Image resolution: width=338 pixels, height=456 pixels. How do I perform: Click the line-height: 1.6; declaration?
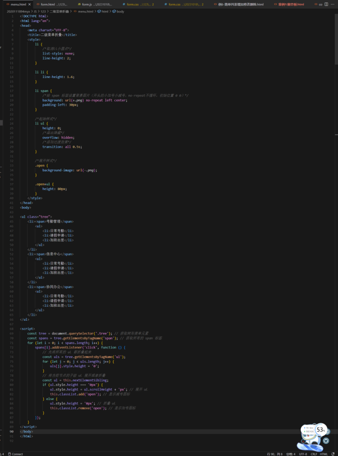[59, 77]
